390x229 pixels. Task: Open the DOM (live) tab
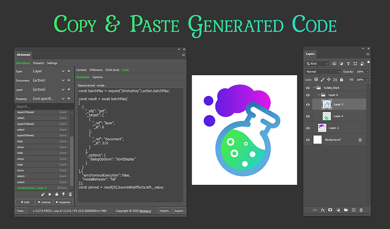point(112,70)
